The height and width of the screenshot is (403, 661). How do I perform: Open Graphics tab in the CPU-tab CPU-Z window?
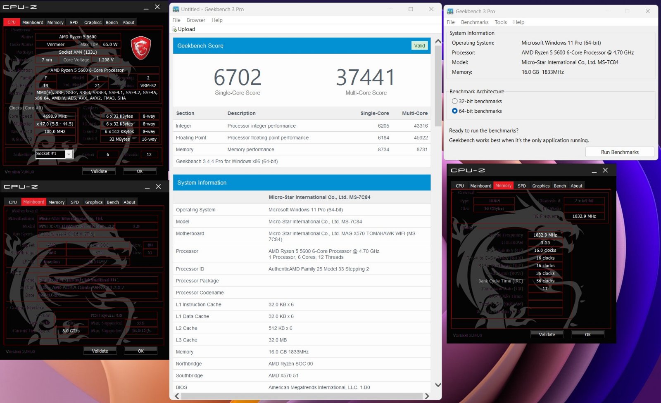(93, 23)
